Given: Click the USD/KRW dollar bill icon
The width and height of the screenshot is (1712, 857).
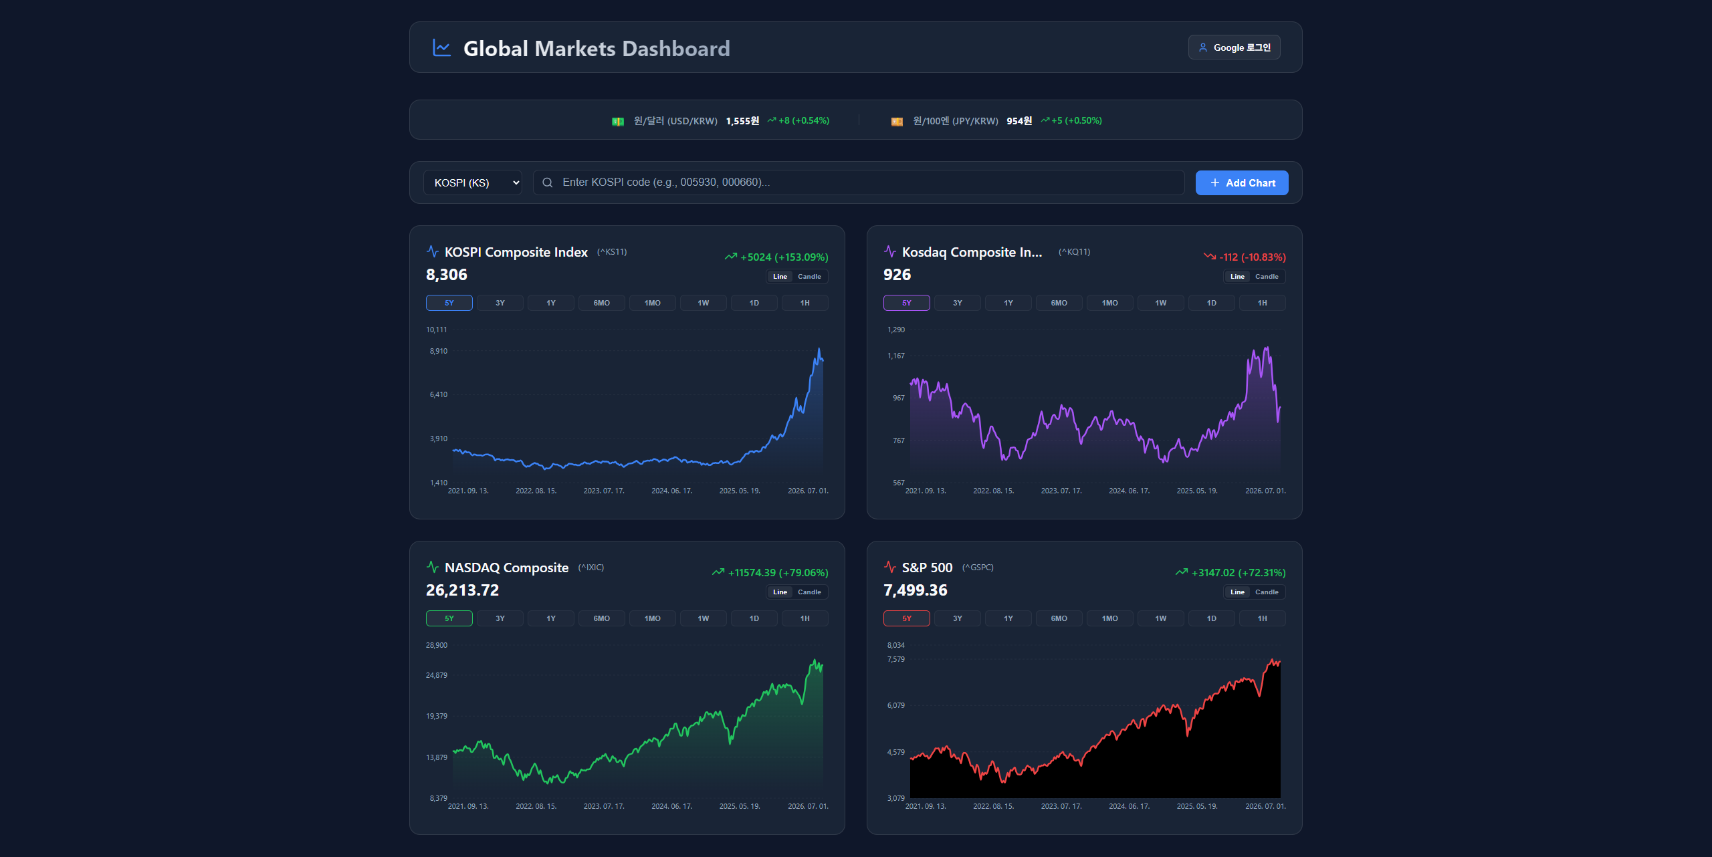Looking at the screenshot, I should [618, 121].
